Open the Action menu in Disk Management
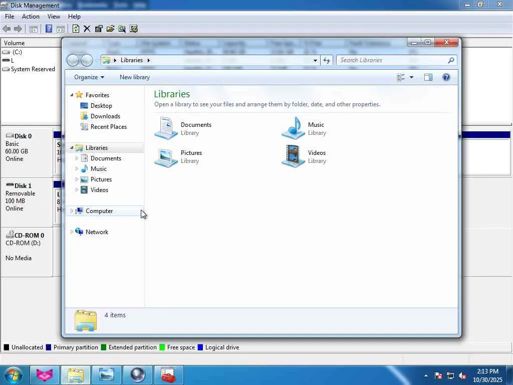Image resolution: width=513 pixels, height=385 pixels. coord(31,17)
